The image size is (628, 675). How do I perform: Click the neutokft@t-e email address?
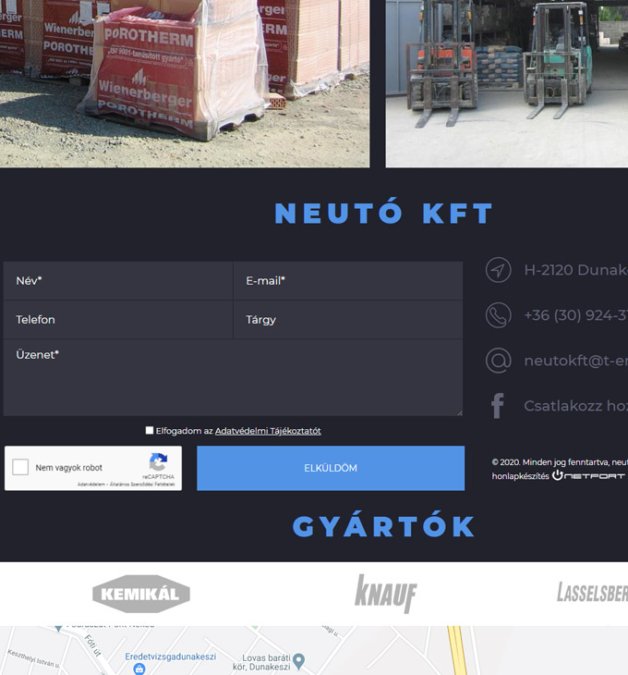[x=576, y=361]
